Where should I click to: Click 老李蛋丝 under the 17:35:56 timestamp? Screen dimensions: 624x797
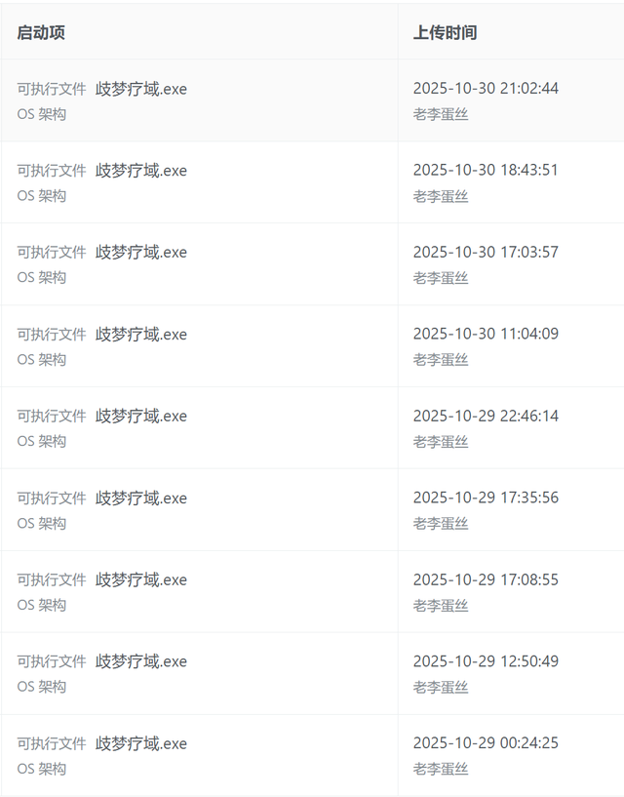coord(440,524)
